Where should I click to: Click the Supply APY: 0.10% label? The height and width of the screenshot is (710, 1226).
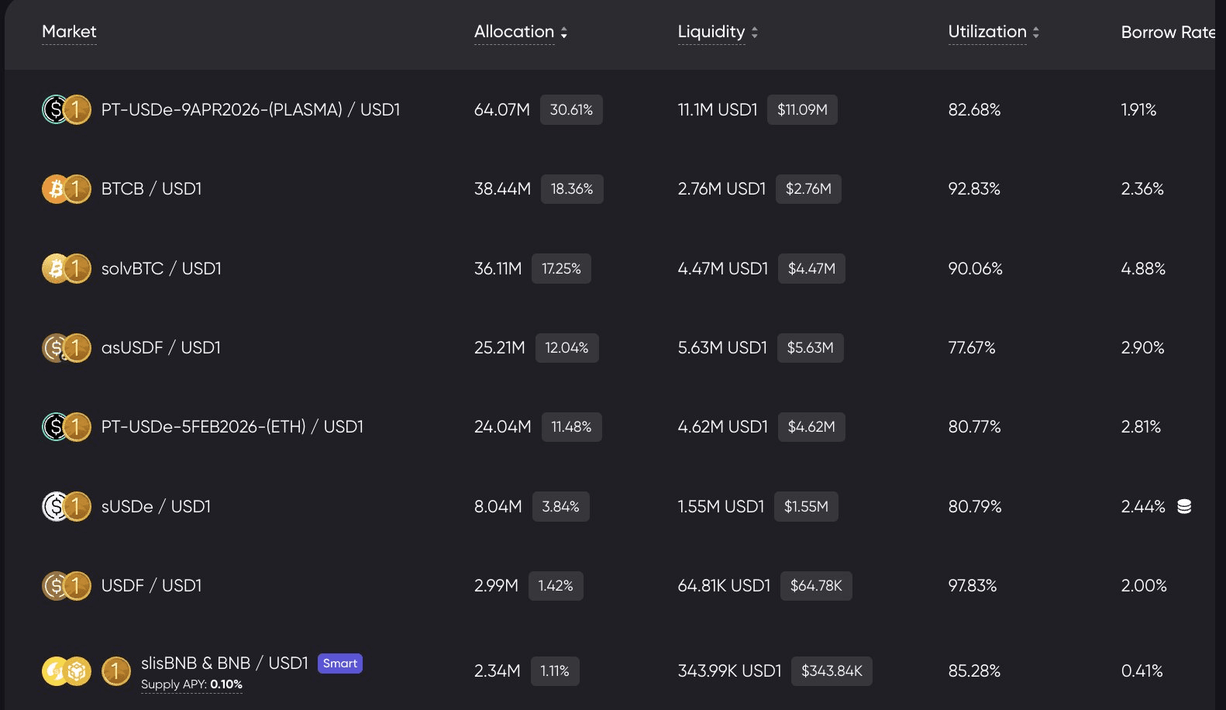tap(191, 684)
